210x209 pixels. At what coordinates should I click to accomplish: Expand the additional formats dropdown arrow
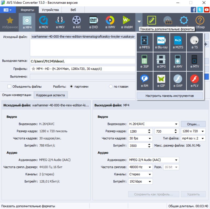[x=139, y=22]
